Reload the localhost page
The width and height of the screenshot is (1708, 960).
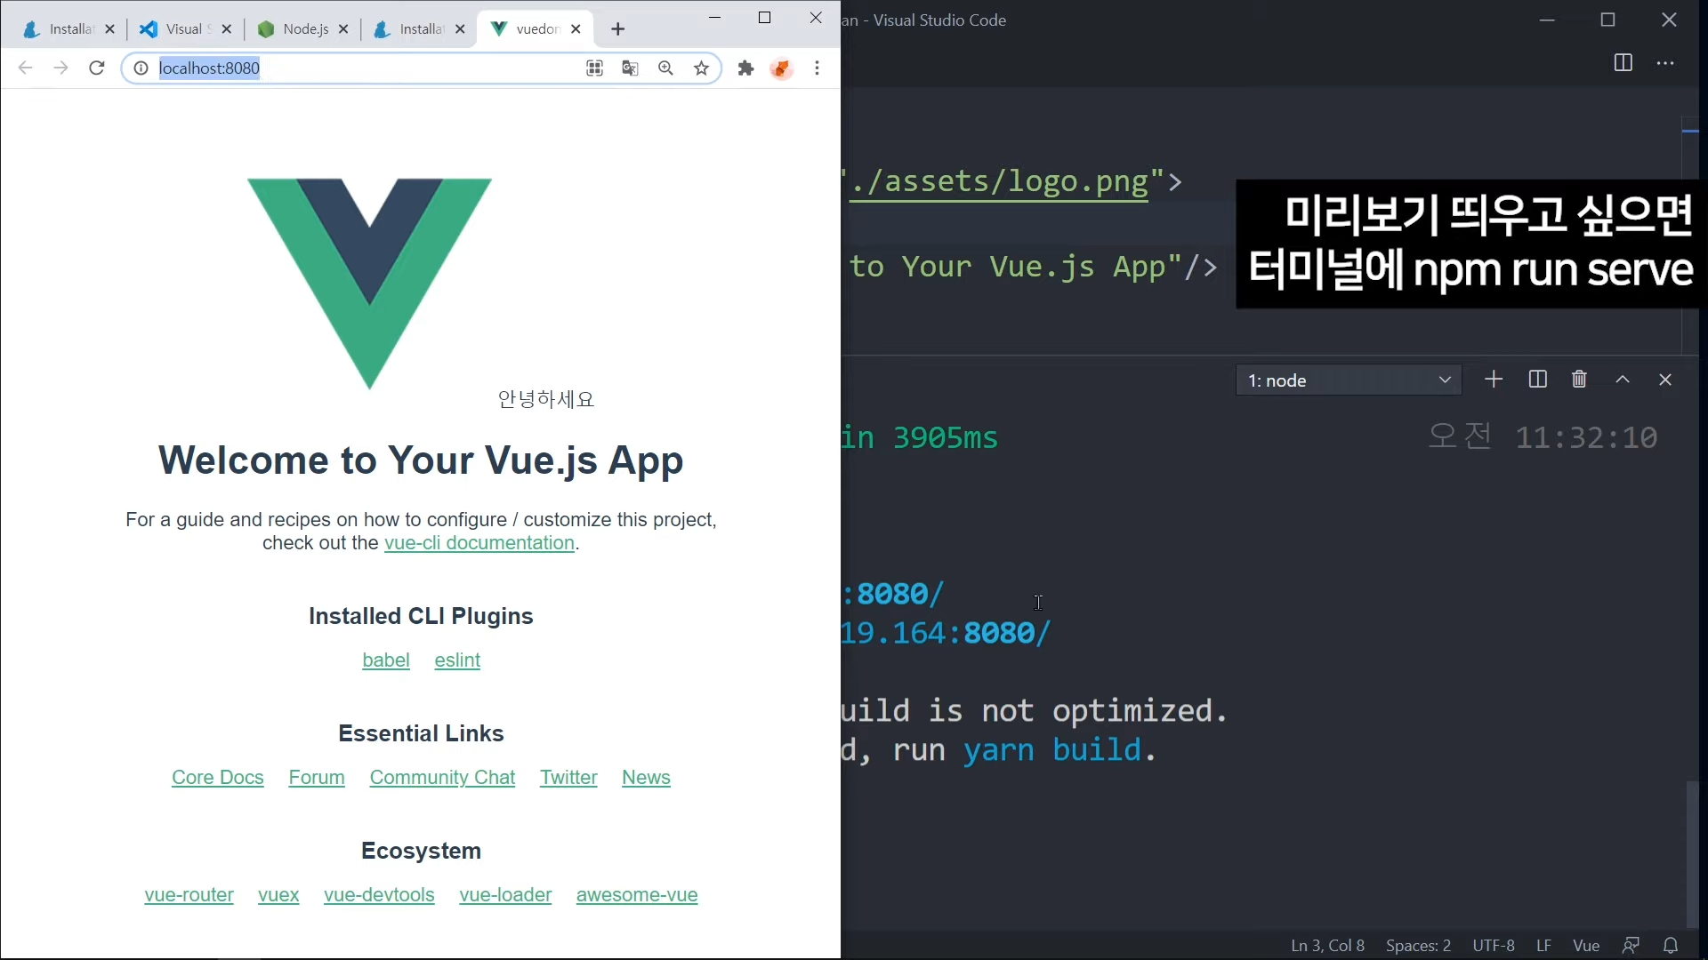97,68
